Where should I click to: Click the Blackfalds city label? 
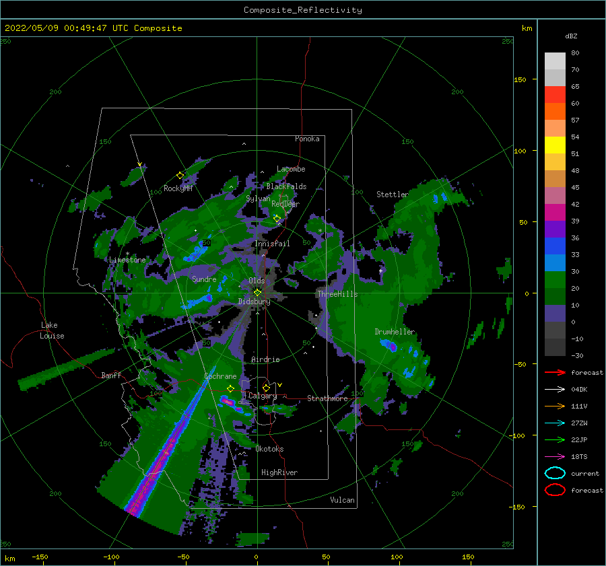[286, 186]
